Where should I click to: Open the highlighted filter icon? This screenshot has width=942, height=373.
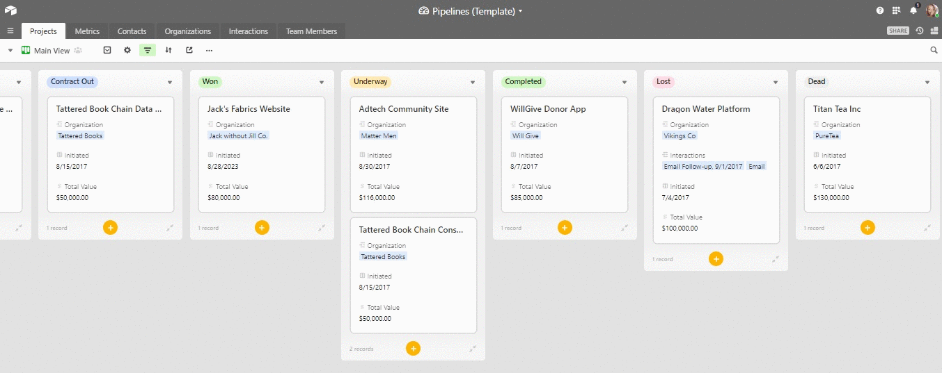click(148, 50)
